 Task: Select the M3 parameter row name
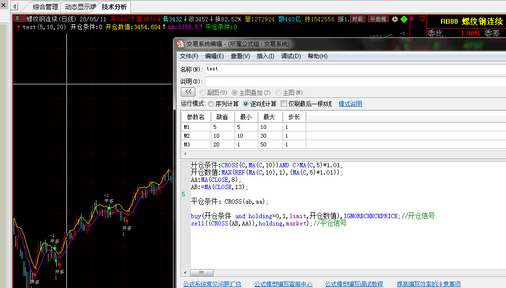pos(196,144)
